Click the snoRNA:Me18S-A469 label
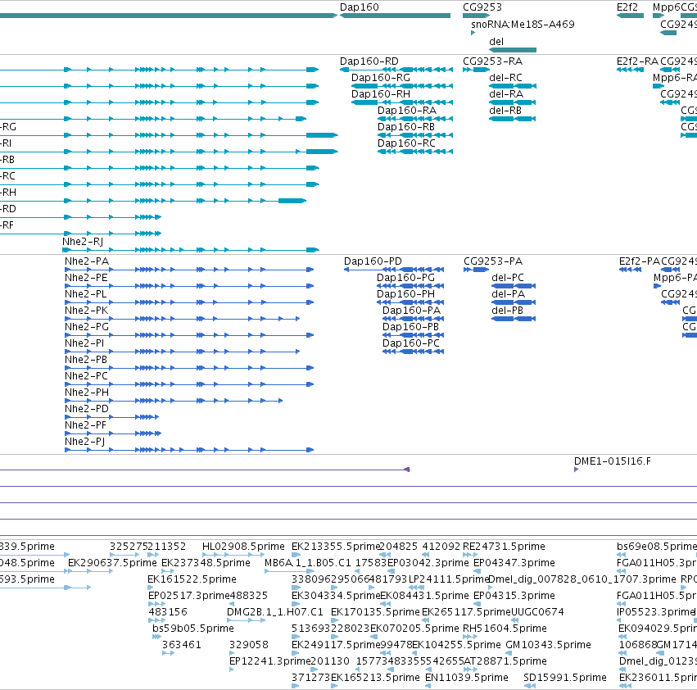Screen dimensions: 697x690 tap(523, 24)
